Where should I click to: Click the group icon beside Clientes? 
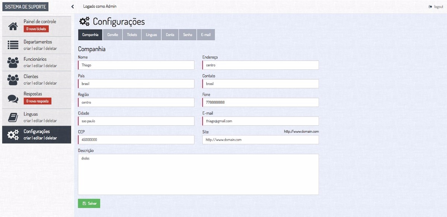tap(13, 80)
